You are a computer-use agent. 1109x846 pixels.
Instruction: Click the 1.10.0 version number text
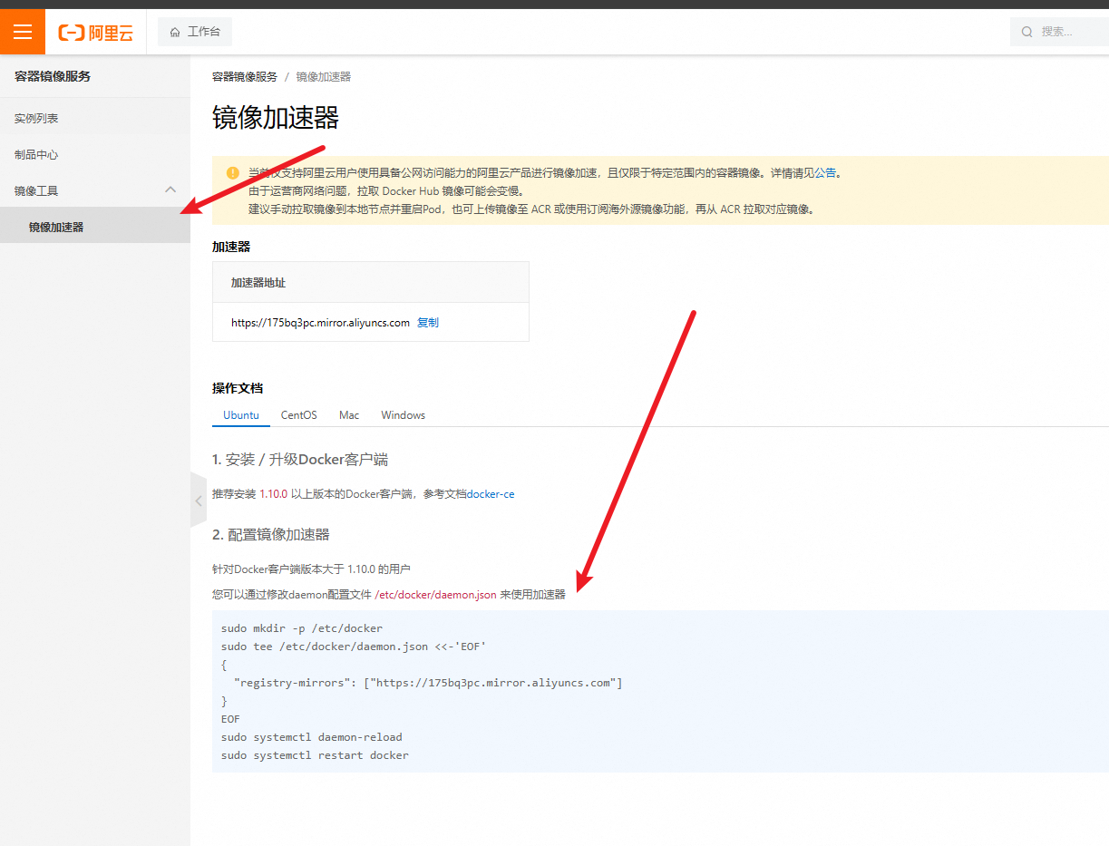coord(274,494)
